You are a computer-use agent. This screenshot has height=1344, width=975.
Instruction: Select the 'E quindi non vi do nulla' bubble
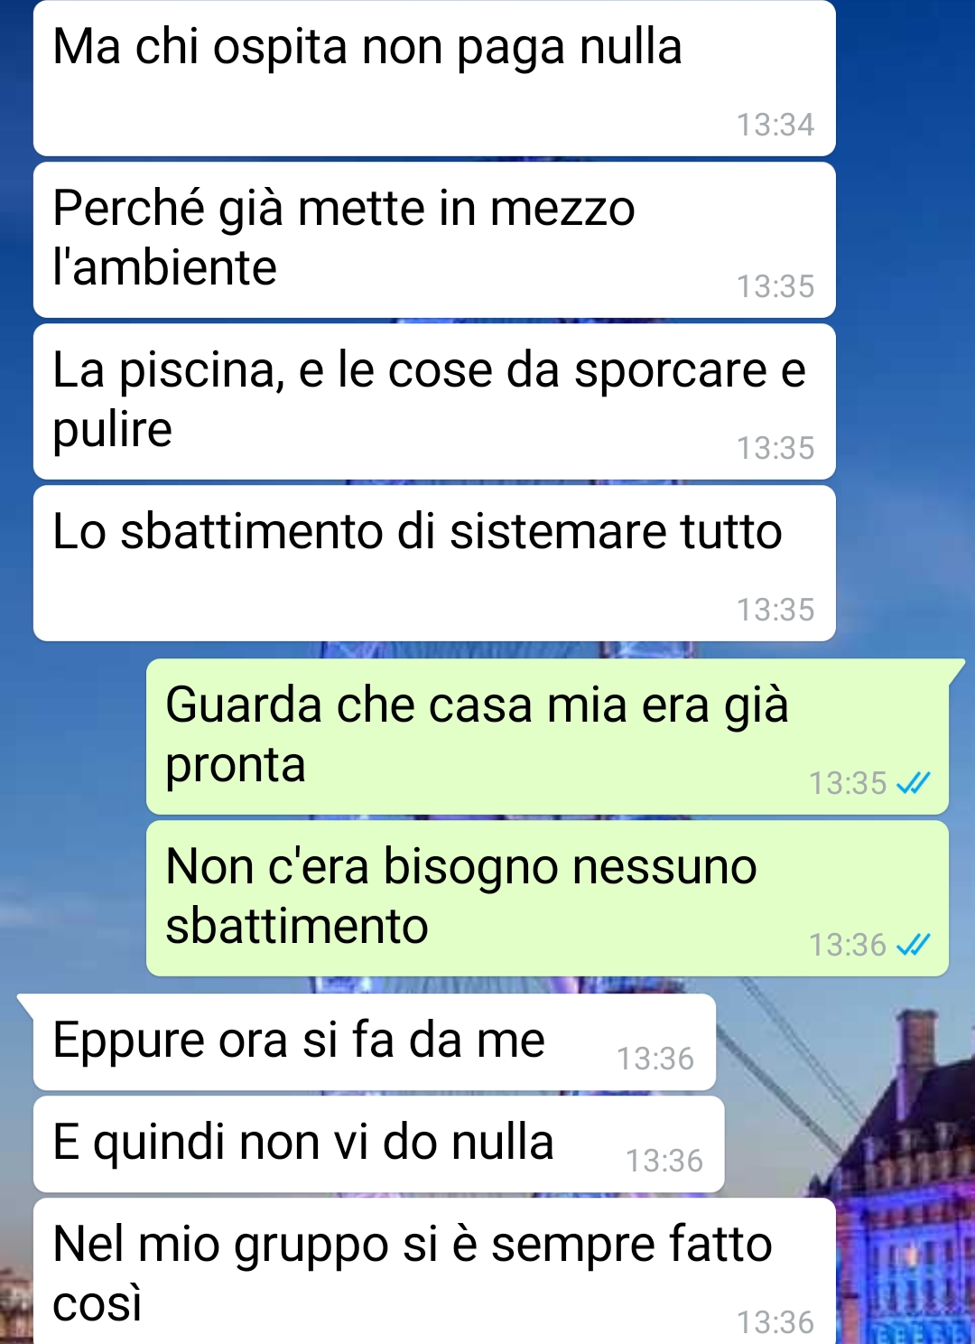379,1144
